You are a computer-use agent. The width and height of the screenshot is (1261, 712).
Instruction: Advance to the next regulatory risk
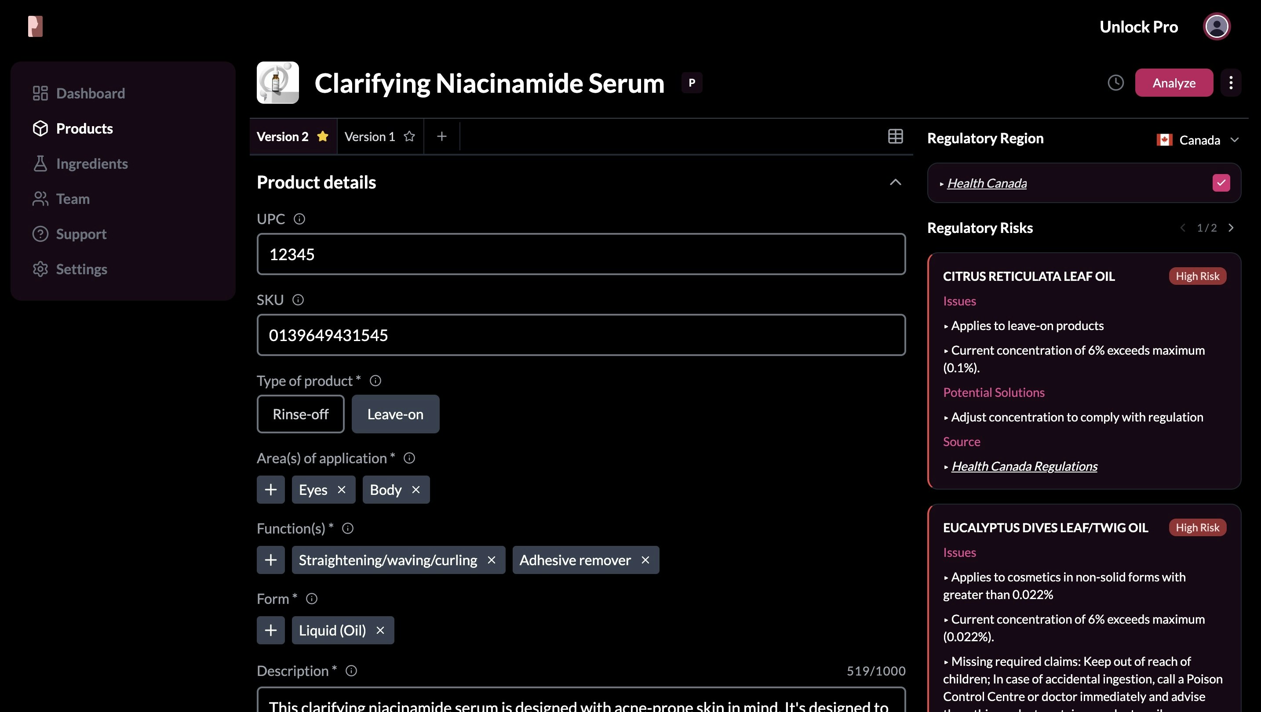pos(1232,228)
